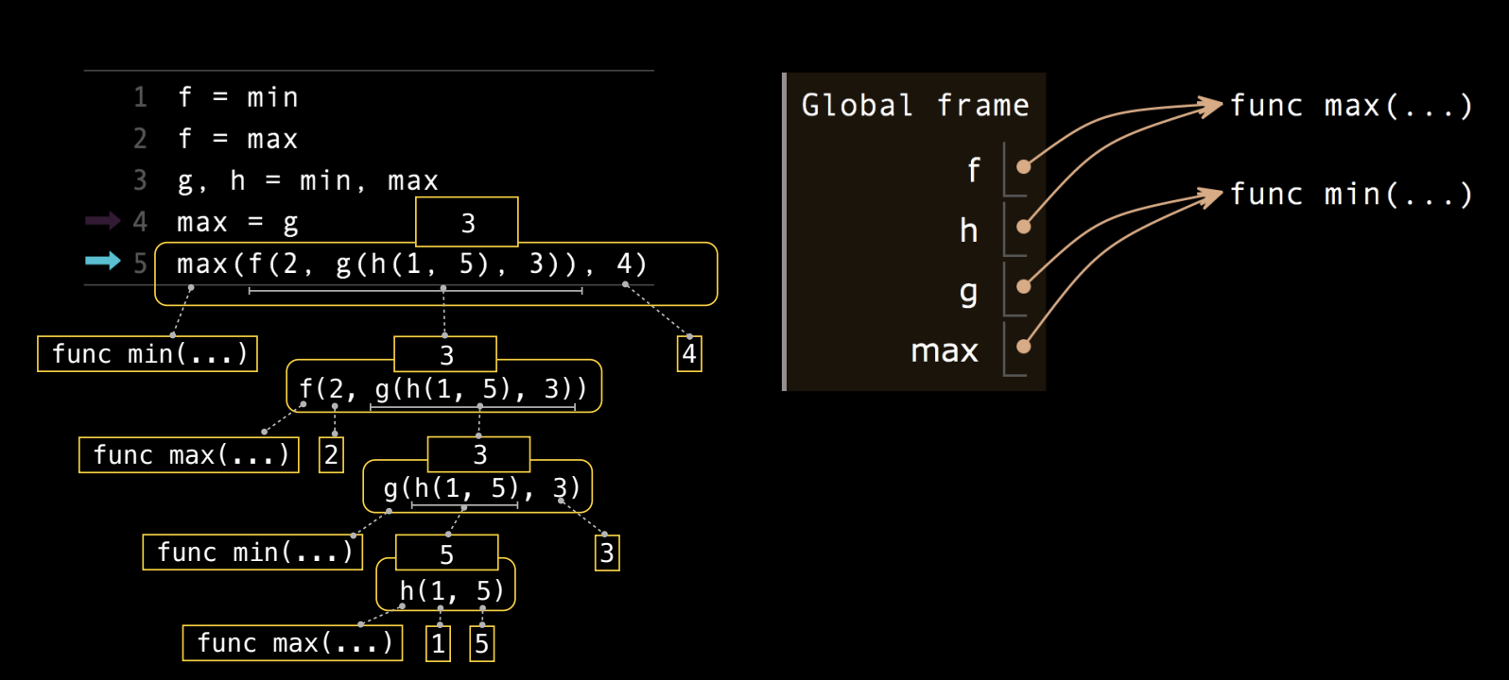
Task: Click variable name 'g' in Global frame
Action: (x=968, y=293)
